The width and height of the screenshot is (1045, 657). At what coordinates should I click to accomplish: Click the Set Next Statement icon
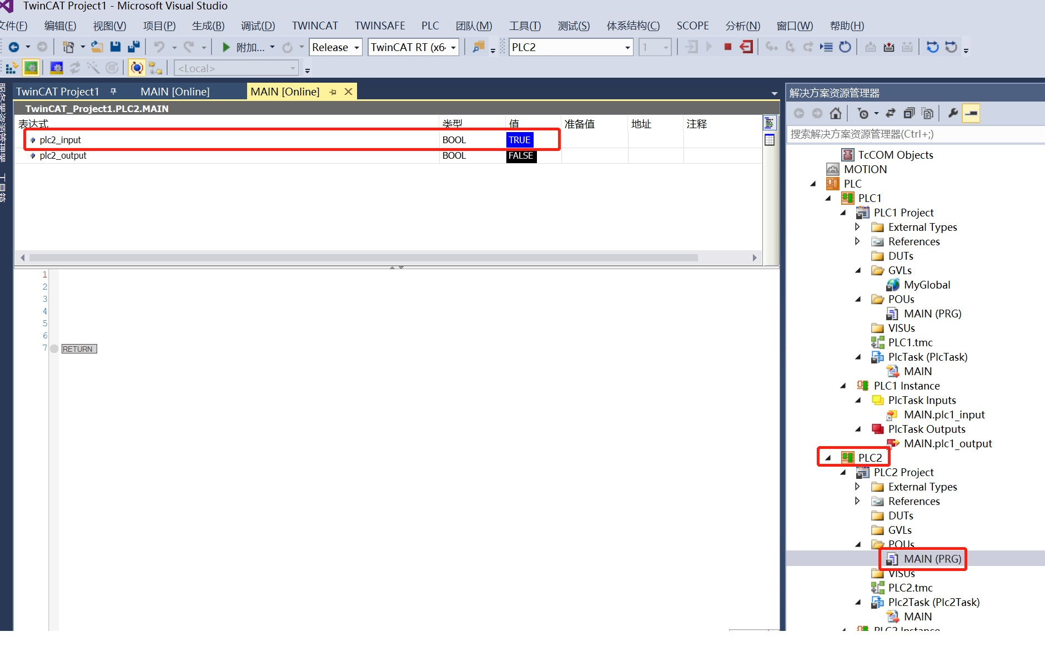point(826,47)
